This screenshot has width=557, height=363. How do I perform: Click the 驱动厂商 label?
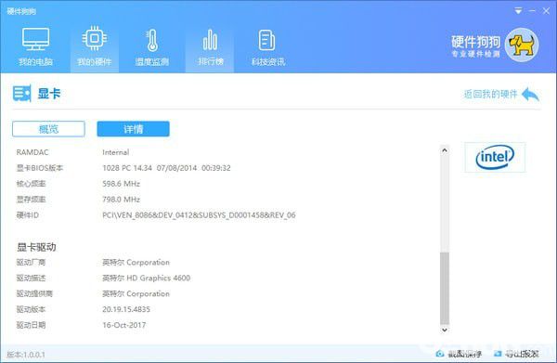tap(31, 263)
